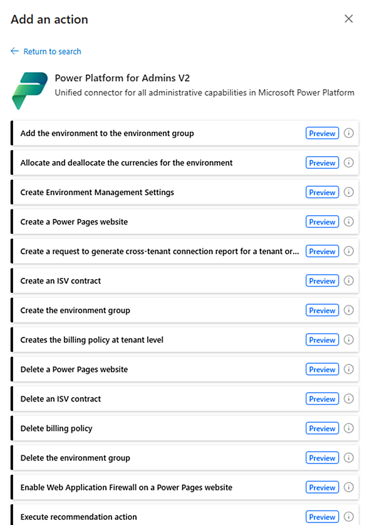
Task: Choose Create the environment group action
Action: click(185, 310)
